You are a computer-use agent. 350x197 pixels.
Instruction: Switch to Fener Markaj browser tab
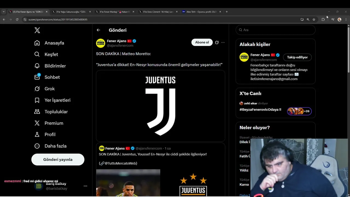pyautogui.click(x=114, y=12)
